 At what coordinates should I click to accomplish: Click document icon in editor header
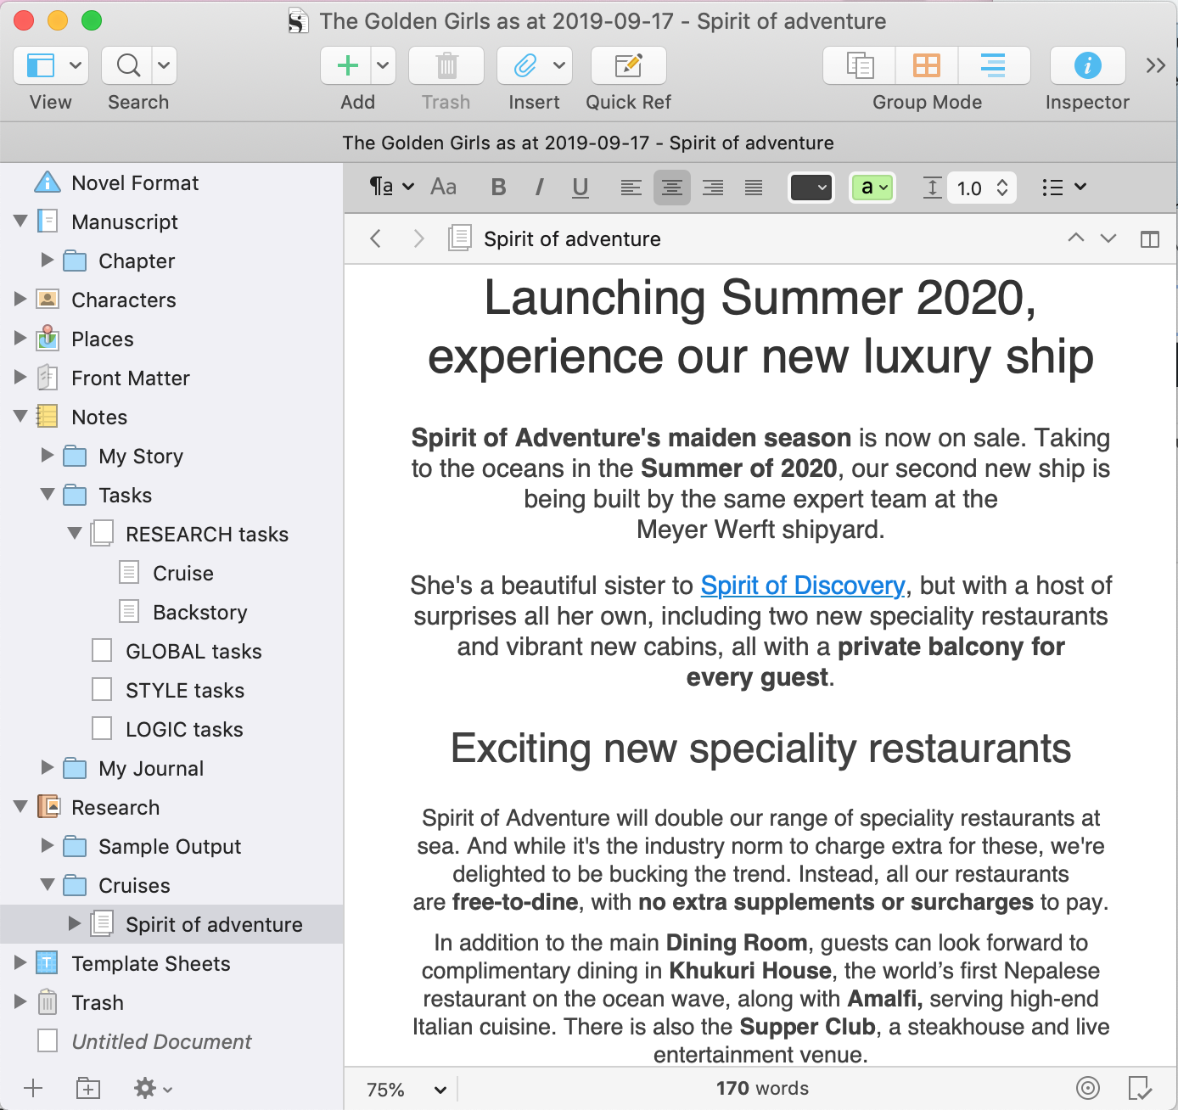pyautogui.click(x=460, y=238)
